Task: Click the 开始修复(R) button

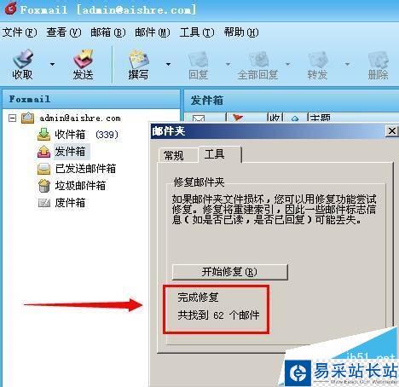Action: (229, 272)
